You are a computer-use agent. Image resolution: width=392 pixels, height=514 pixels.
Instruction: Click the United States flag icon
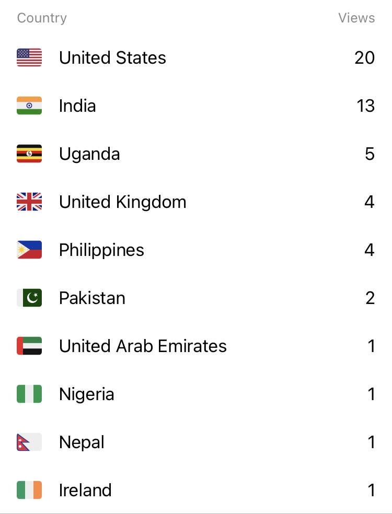(29, 57)
